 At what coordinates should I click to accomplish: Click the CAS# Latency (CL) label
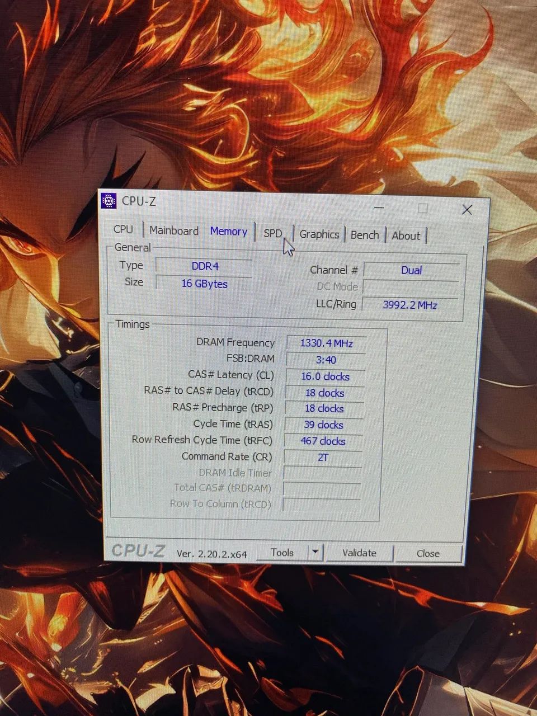pos(231,375)
